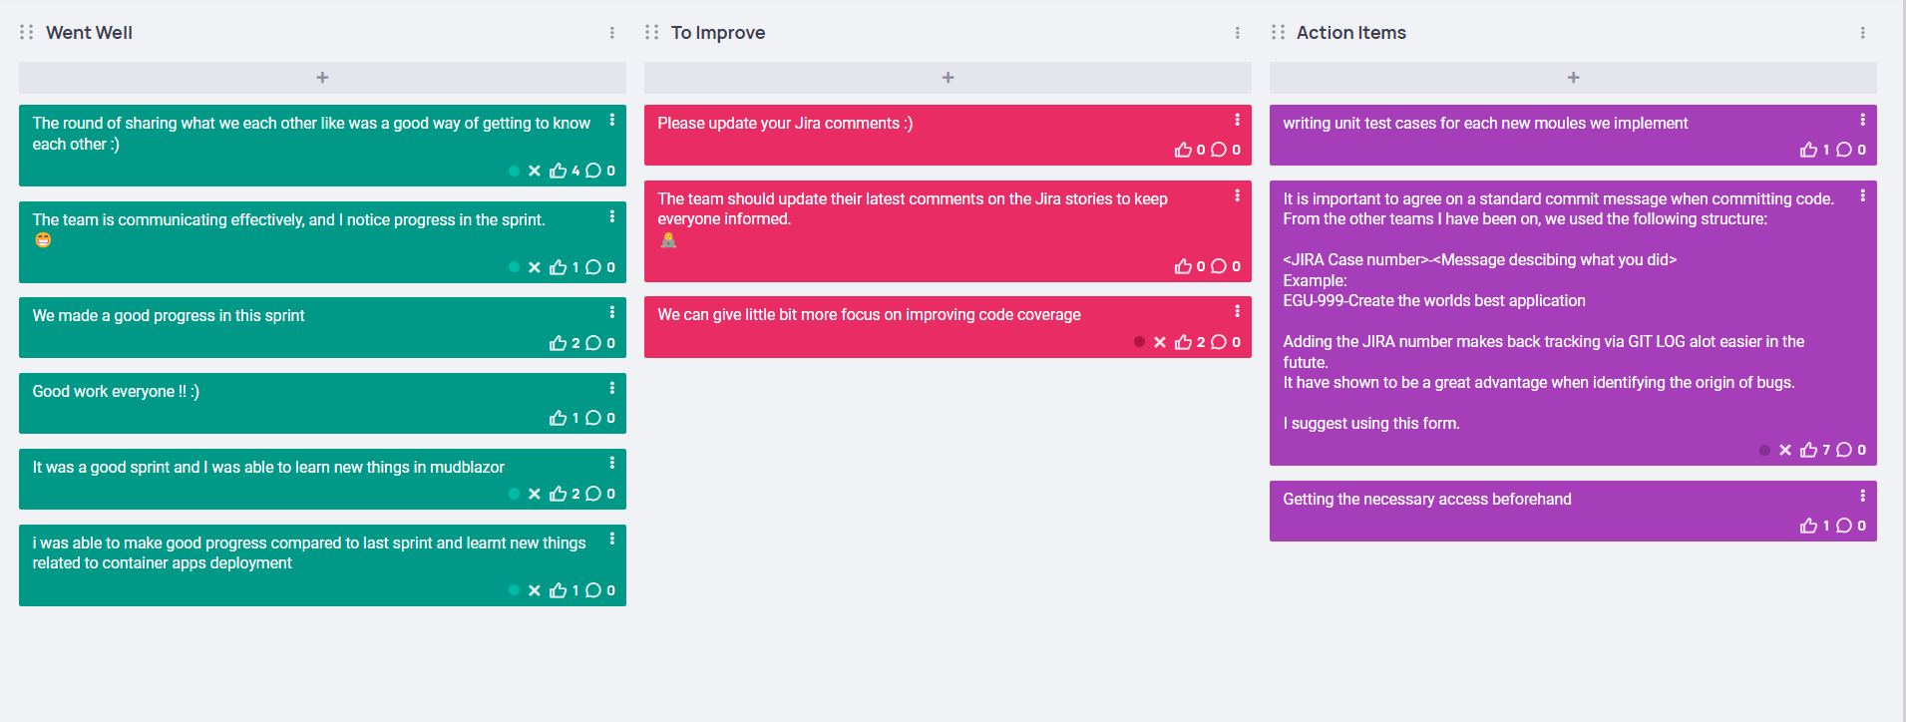Click purple color dot on commit message card

1764,450
